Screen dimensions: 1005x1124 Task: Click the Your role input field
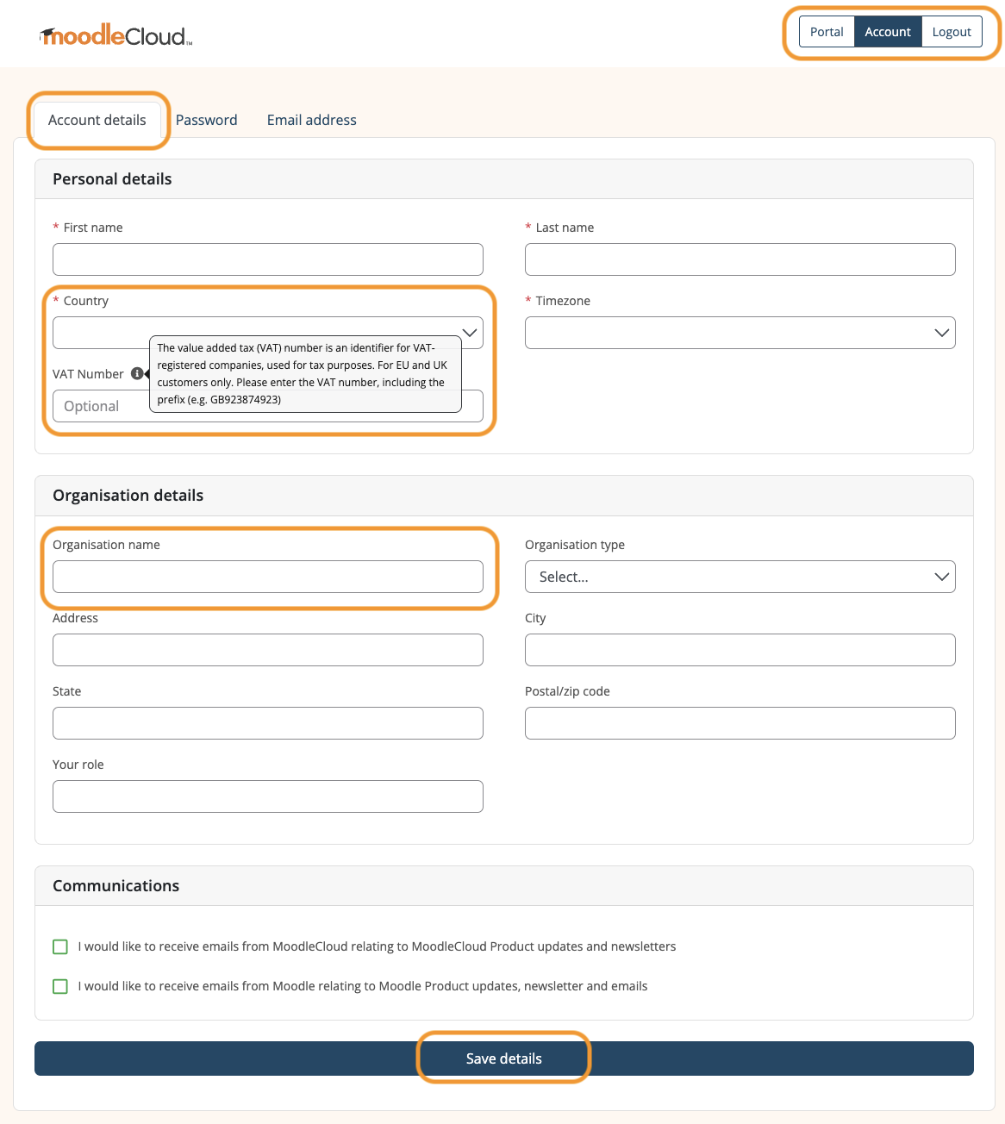click(x=267, y=796)
